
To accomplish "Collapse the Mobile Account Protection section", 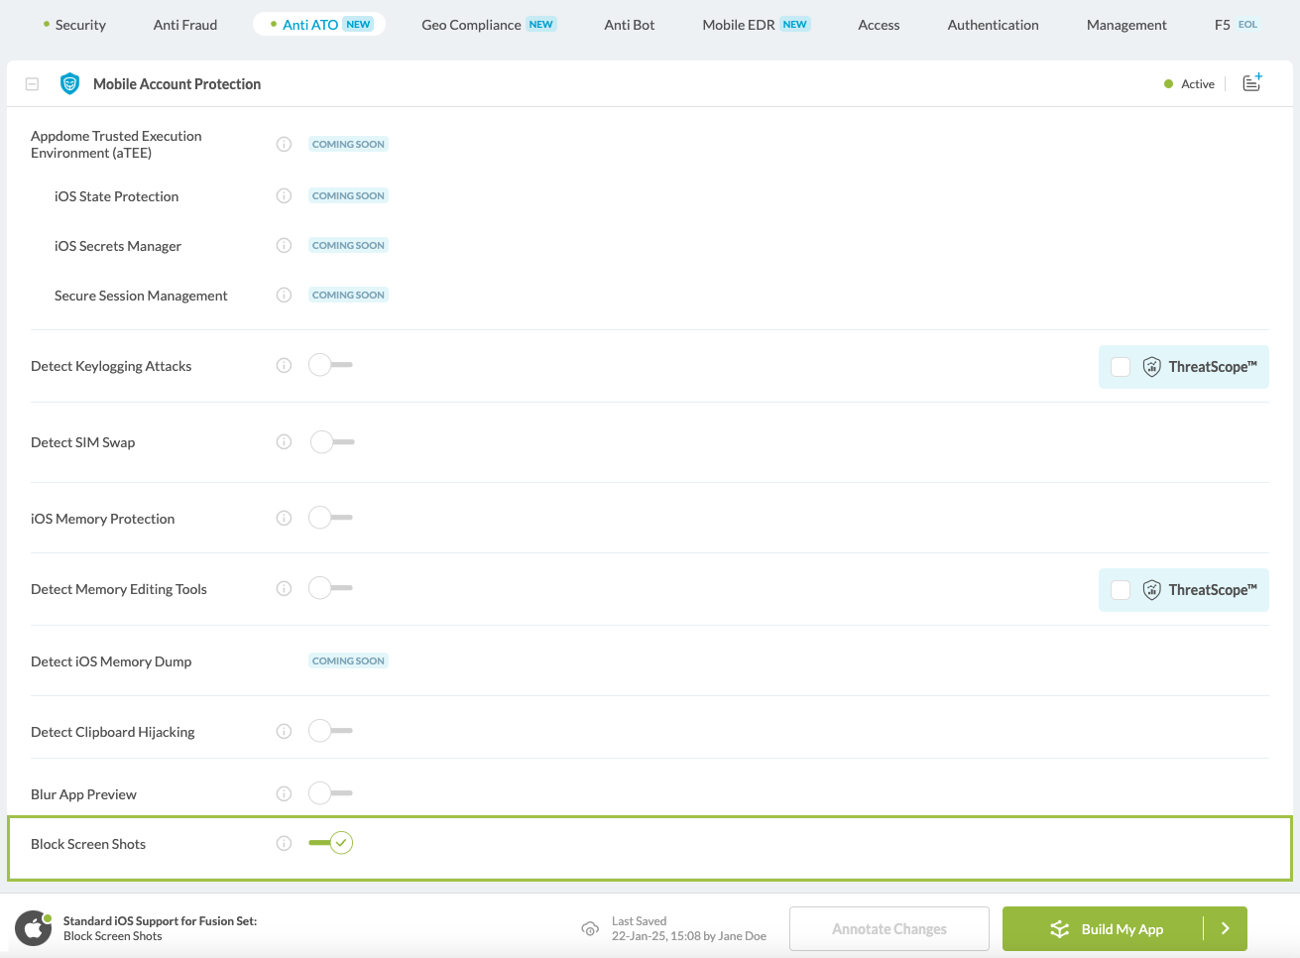I will point(32,84).
